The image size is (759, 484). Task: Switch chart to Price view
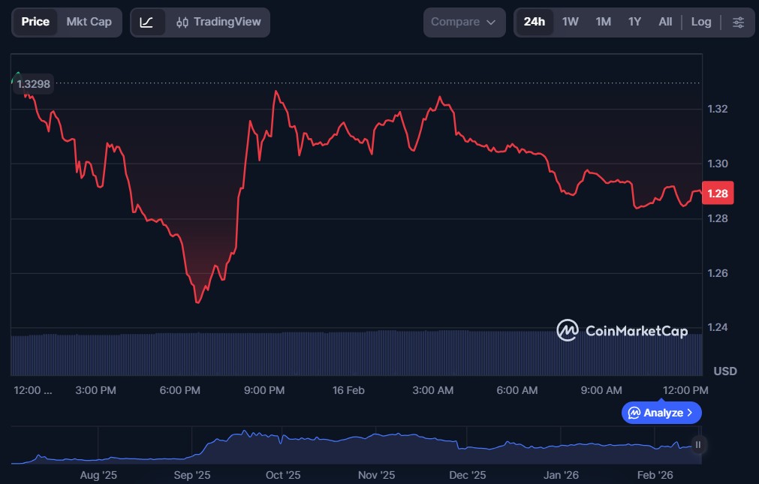point(35,23)
